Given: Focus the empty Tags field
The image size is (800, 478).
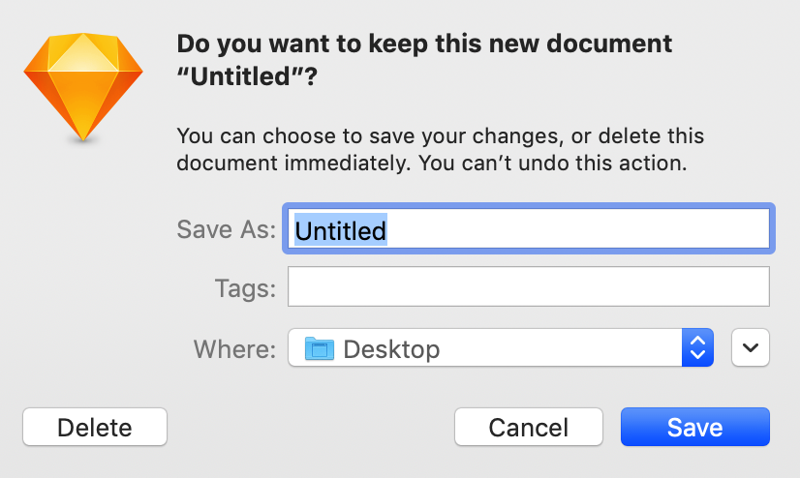Looking at the screenshot, I should click(528, 286).
